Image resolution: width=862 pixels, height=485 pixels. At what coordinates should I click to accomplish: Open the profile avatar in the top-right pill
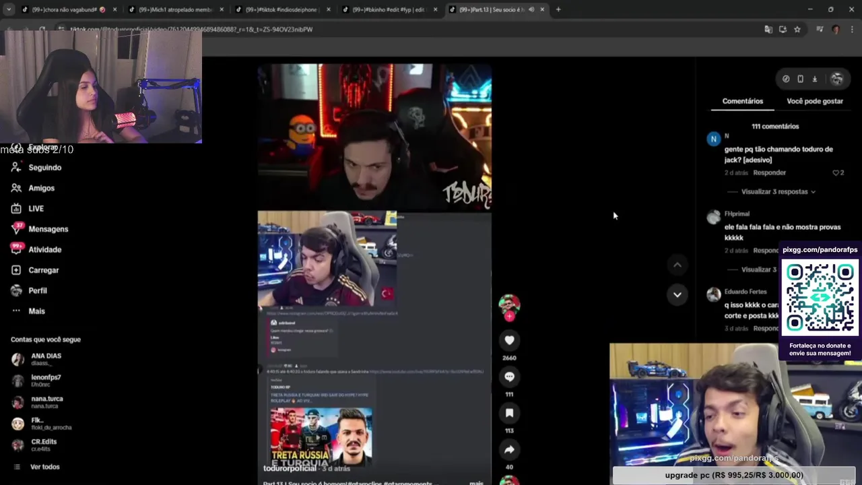click(x=836, y=79)
